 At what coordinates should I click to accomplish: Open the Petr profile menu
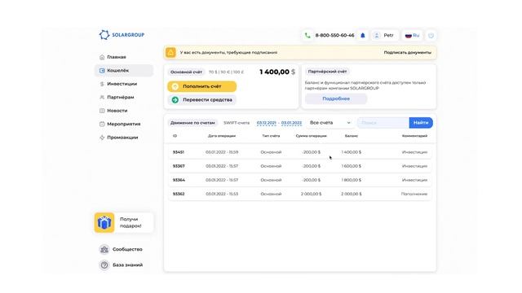pos(384,35)
